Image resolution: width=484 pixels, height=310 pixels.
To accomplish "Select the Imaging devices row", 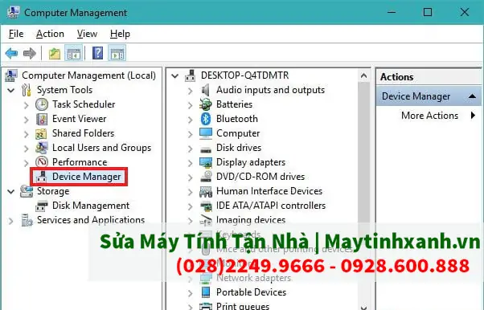I will pos(251,220).
